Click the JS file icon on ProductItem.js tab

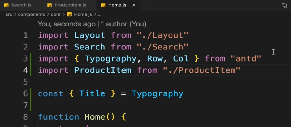[x=50, y=5]
